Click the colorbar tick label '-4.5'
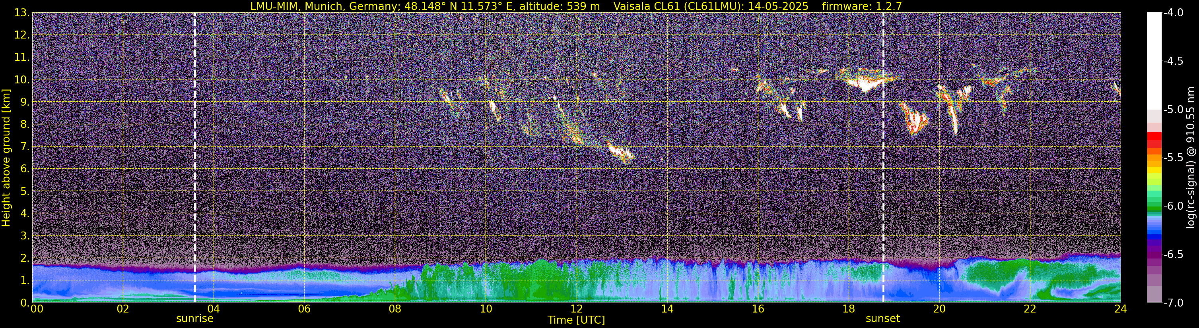Viewport: 1199px width, 328px height. click(1173, 61)
